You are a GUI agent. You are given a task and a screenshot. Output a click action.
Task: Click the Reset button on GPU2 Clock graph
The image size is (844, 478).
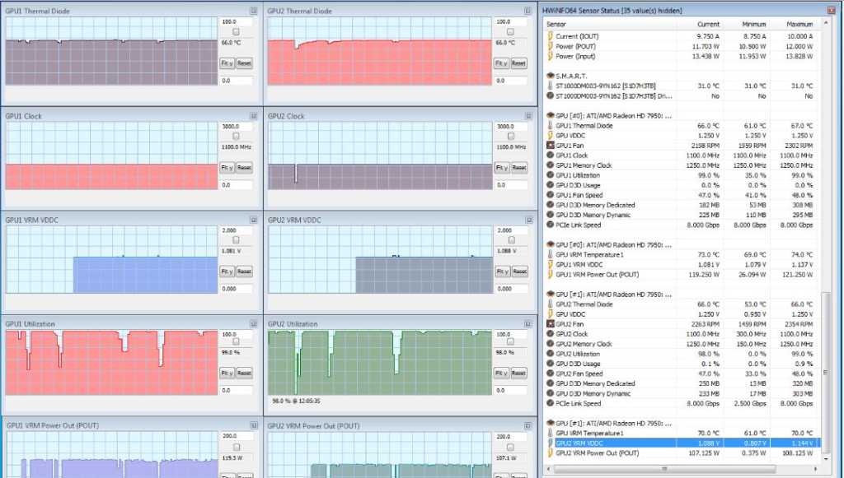pos(518,167)
